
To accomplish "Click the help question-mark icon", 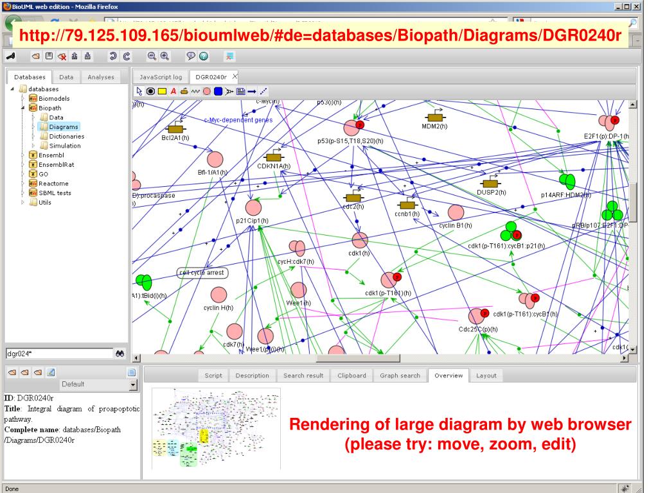I will coord(204,56).
